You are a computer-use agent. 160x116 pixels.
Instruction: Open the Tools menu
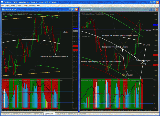tap(25, 6)
